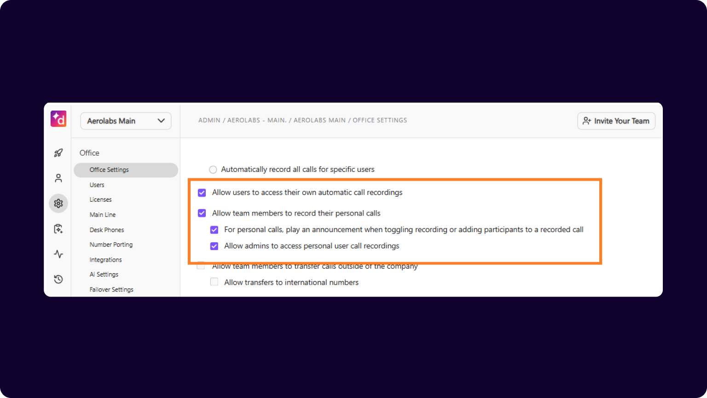Enable allow transfers to international numbers
707x398 pixels.
click(214, 281)
